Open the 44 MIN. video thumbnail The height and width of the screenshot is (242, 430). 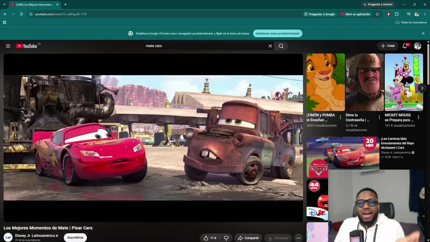317,200
